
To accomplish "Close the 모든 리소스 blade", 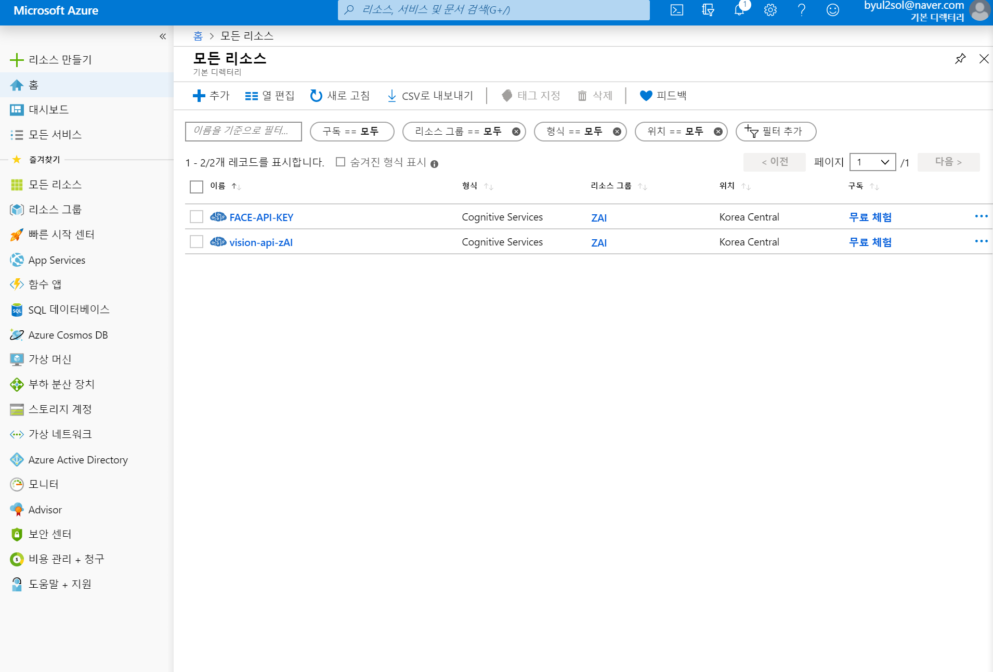I will click(984, 59).
